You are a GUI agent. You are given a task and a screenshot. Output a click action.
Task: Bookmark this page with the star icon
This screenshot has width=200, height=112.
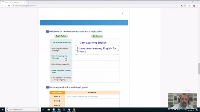(185, 6)
